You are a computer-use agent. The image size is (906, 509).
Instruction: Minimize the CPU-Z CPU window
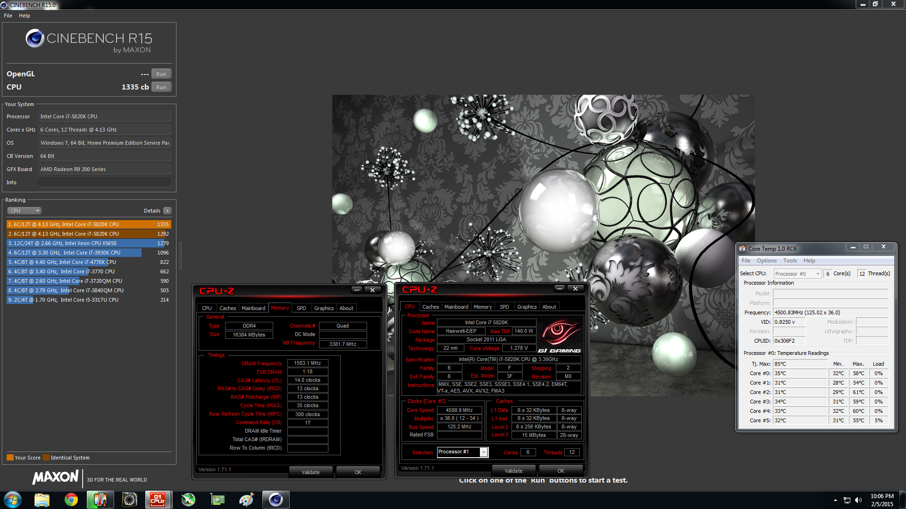(560, 288)
